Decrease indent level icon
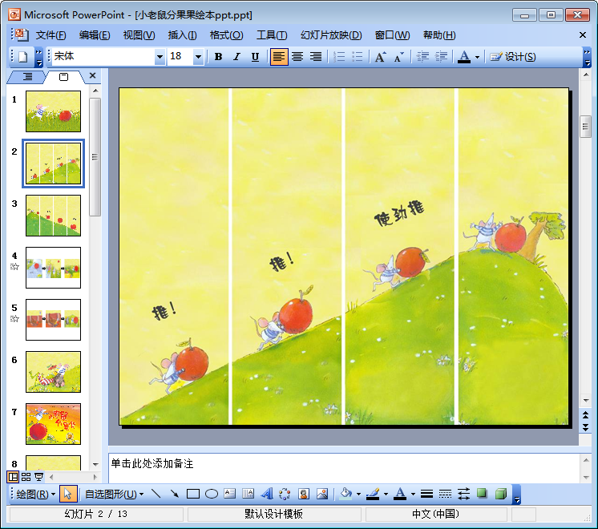Screen dimensions: 598x529 (422, 57)
